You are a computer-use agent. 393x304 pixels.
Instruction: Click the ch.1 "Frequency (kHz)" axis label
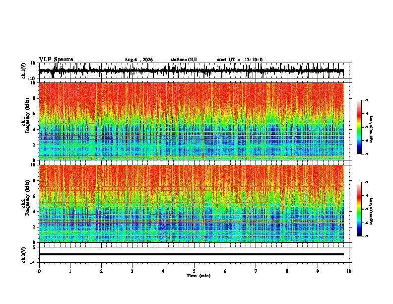[27, 116]
